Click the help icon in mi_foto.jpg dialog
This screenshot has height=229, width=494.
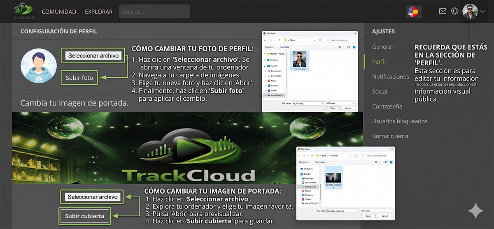(x=354, y=47)
